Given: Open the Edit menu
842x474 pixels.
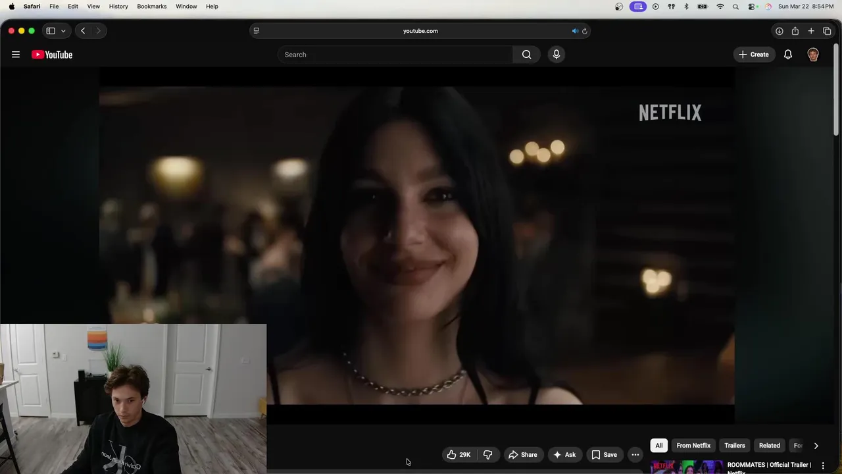Looking at the screenshot, I should 73,7.
